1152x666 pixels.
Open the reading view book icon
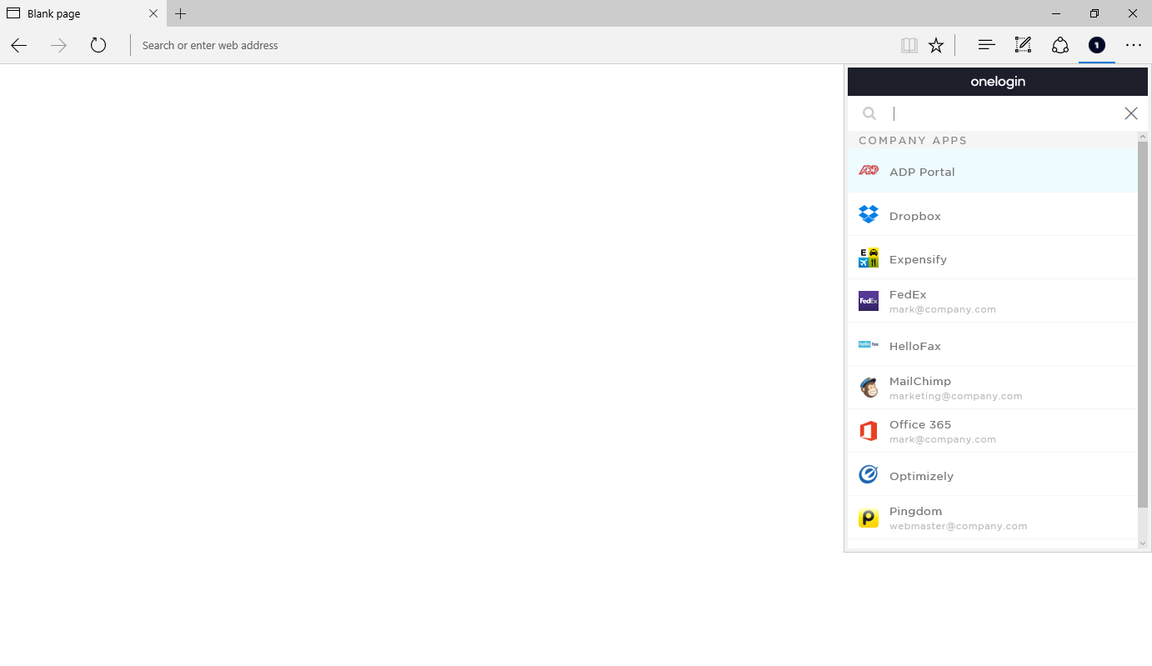click(909, 45)
